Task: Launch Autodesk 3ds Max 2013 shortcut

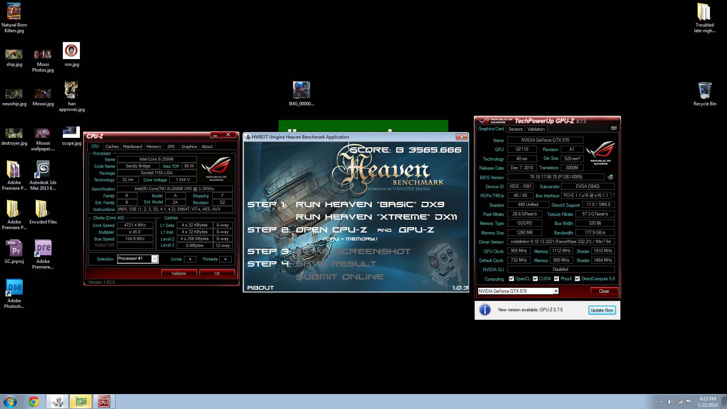Action: [x=43, y=175]
